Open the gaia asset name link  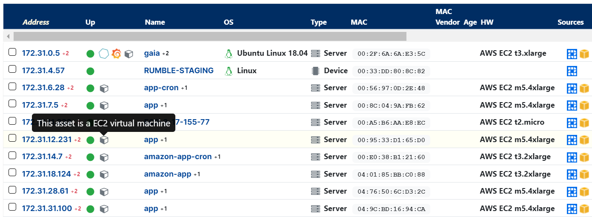point(152,53)
